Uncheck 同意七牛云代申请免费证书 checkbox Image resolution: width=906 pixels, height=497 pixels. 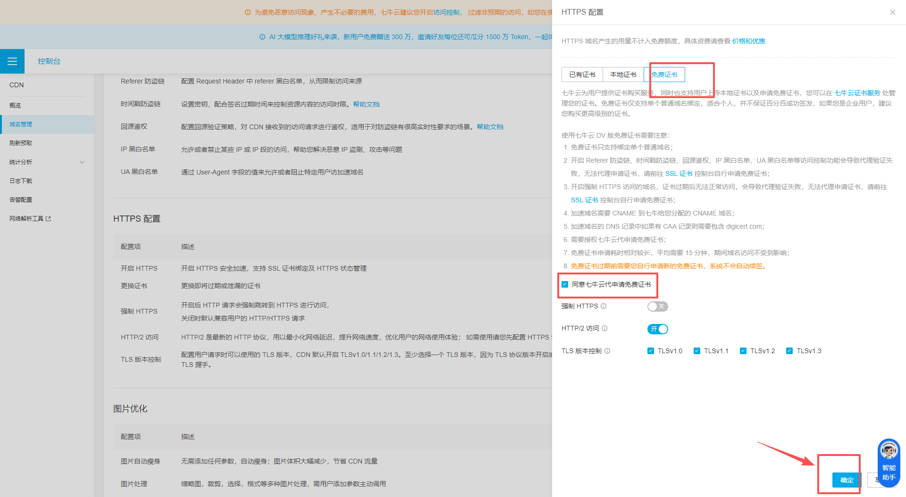pos(565,284)
